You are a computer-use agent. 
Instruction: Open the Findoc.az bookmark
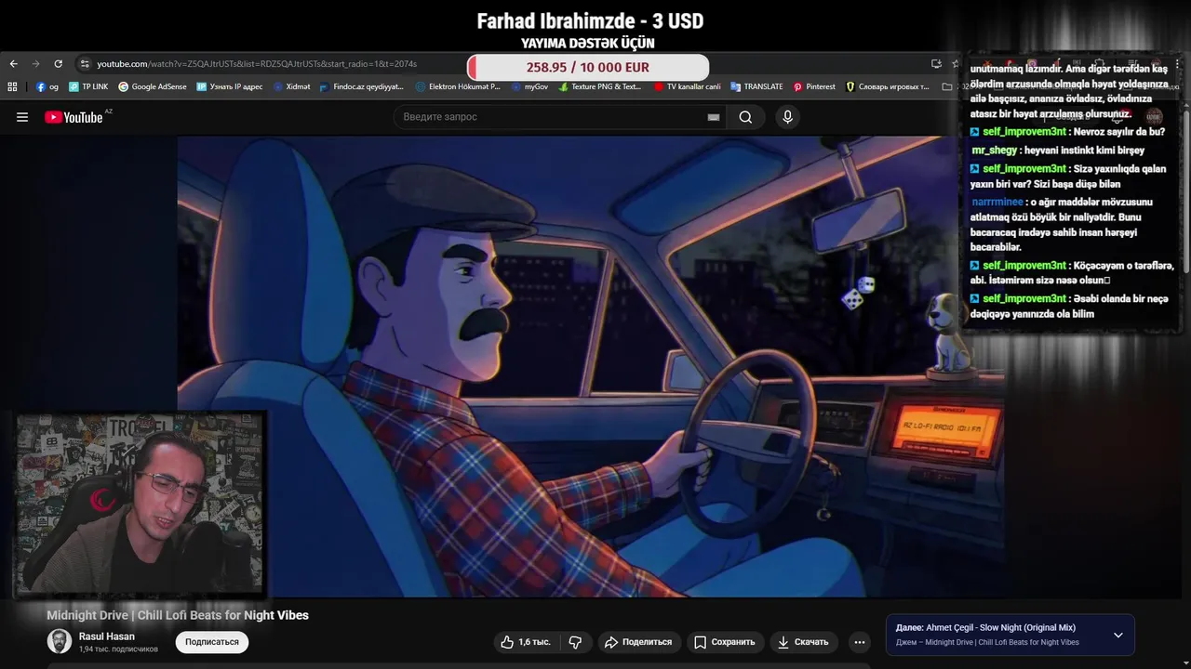coord(361,86)
